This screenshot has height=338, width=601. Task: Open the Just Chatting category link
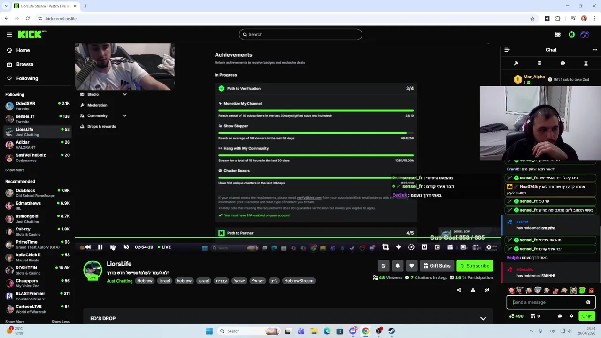click(119, 281)
